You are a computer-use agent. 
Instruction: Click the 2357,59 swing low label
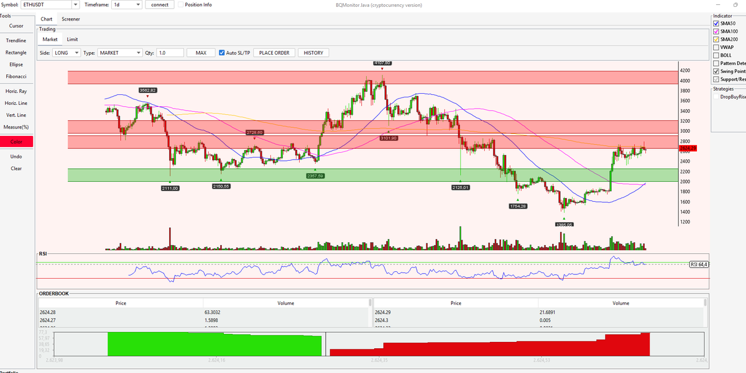315,176
